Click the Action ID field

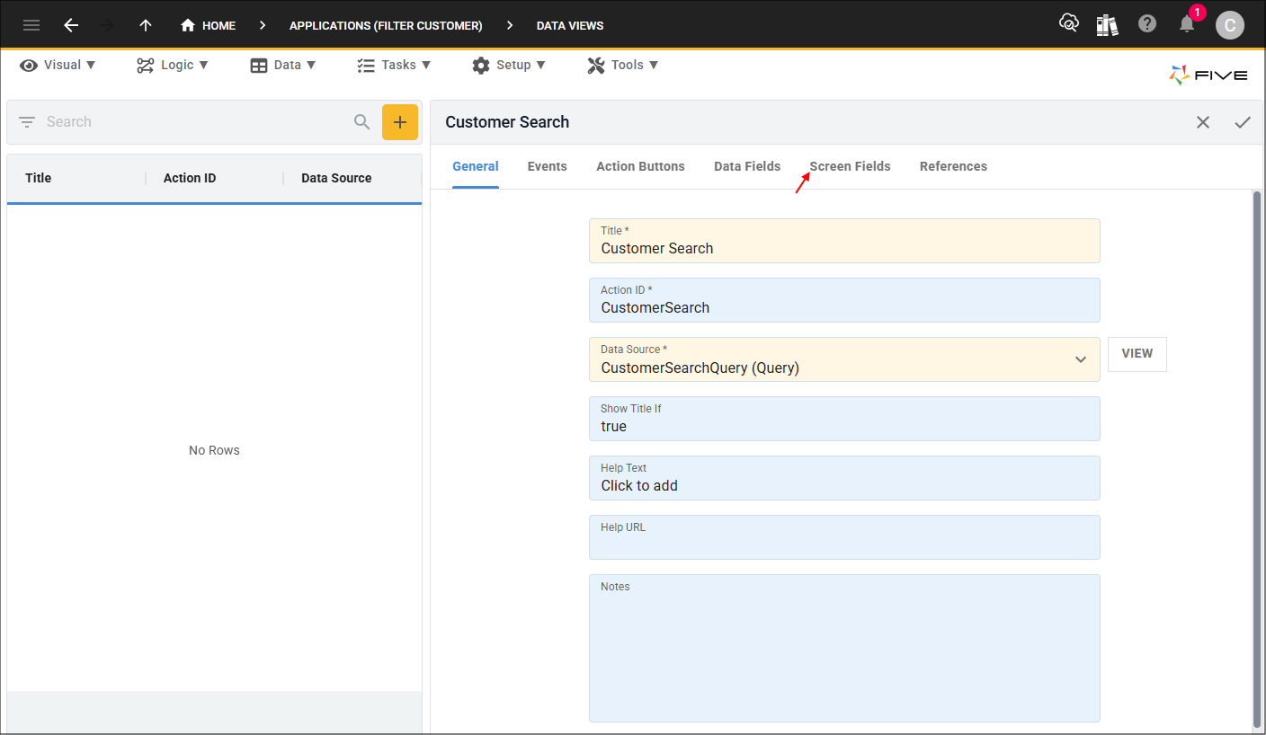point(844,300)
